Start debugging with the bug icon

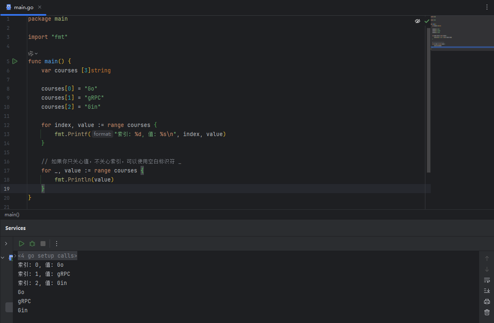pos(32,244)
